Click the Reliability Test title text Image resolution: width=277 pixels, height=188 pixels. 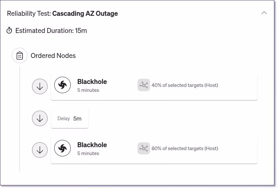pyautogui.click(x=62, y=13)
